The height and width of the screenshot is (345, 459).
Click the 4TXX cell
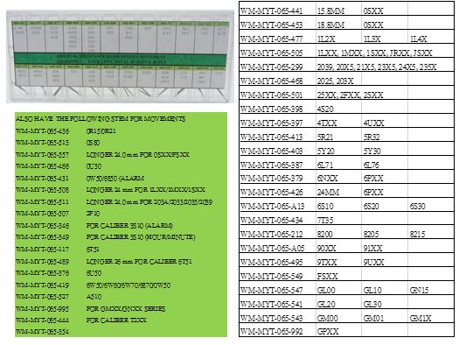point(338,120)
